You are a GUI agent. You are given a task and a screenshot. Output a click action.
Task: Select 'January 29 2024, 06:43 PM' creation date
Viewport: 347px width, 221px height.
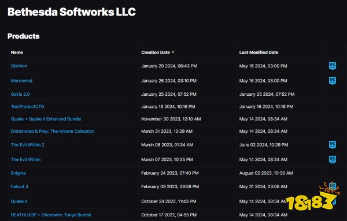[169, 66]
